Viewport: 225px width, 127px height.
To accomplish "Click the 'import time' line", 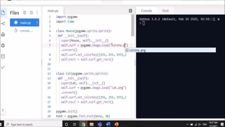I will [65, 22].
